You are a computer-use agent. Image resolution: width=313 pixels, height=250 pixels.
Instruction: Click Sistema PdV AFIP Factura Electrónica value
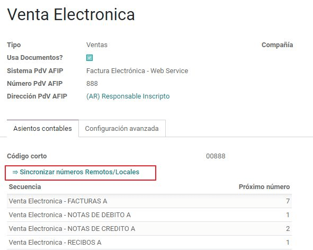pos(137,71)
